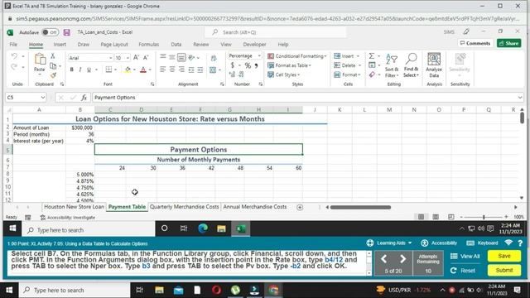Go to next simulation step arrow

(x=402, y=259)
